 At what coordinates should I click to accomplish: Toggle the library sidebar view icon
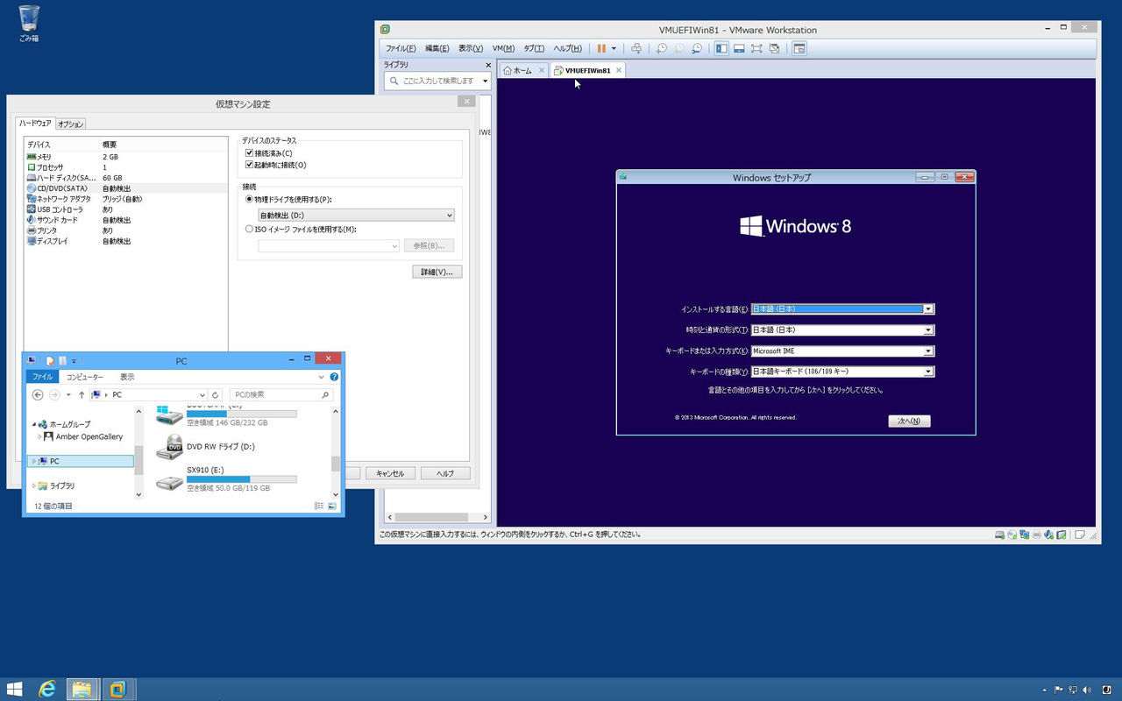[x=721, y=48]
